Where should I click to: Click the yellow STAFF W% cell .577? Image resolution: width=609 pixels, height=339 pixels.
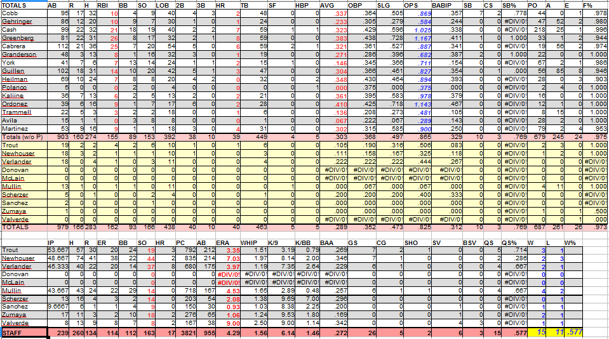click(573, 333)
